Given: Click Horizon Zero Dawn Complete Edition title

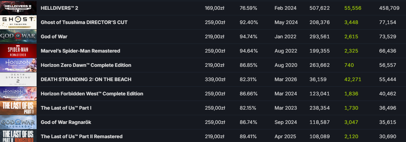Looking at the screenshot, I should point(86,65).
